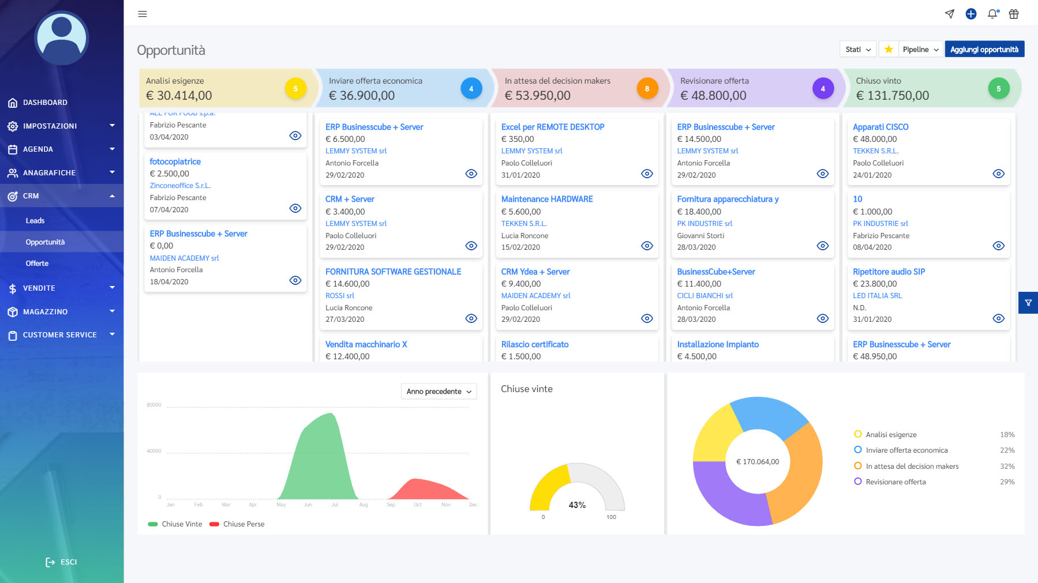Click the Chiuse Perse red legend swatch
Viewport: 1038px width, 583px height.
(x=214, y=524)
